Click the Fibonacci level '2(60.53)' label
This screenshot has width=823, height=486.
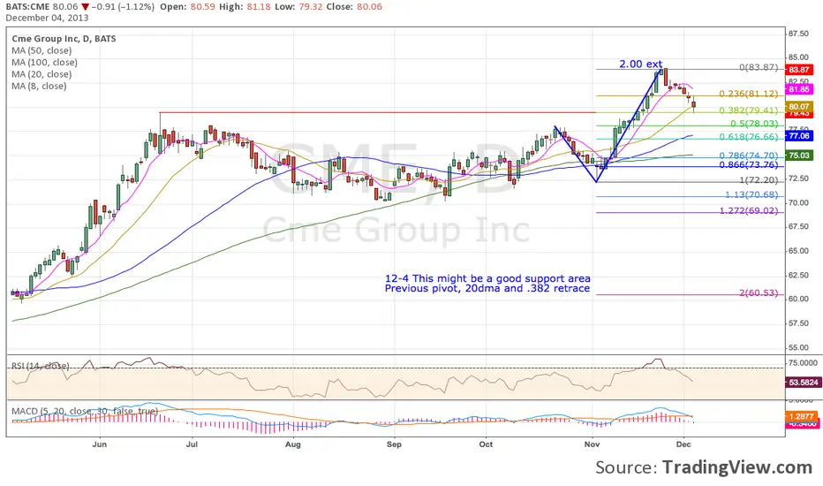click(x=759, y=292)
